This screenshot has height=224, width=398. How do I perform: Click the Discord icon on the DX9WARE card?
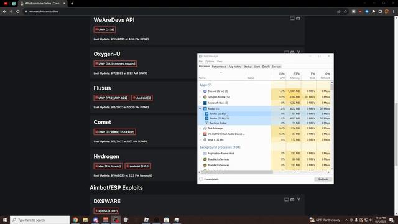point(292,199)
